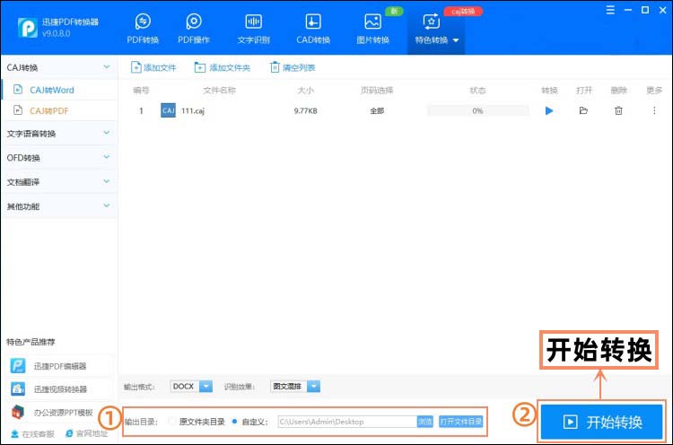Open more options for 111.caj
The width and height of the screenshot is (673, 445).
(654, 110)
